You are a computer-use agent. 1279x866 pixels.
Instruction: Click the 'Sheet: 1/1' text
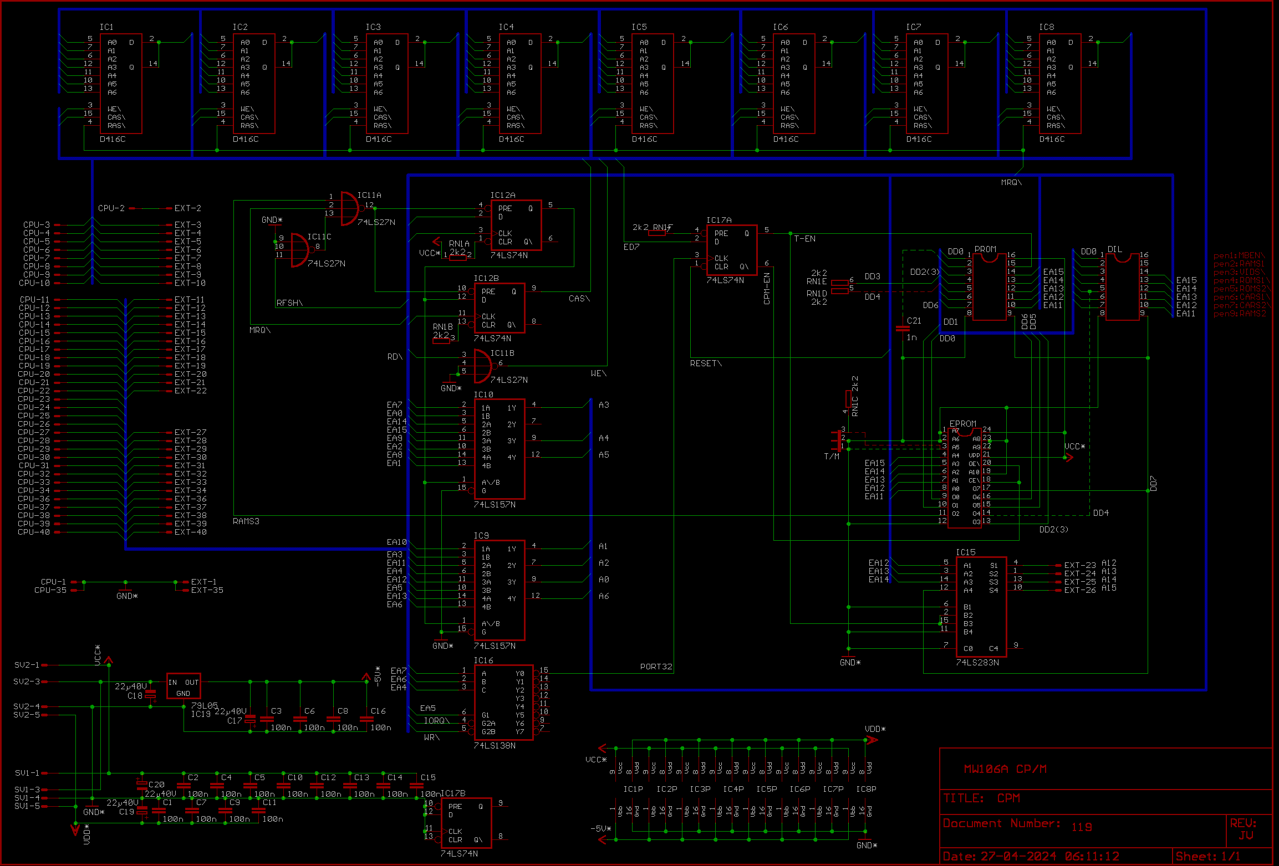point(1207,857)
